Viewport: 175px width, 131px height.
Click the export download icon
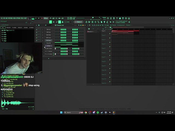tap(129, 18)
